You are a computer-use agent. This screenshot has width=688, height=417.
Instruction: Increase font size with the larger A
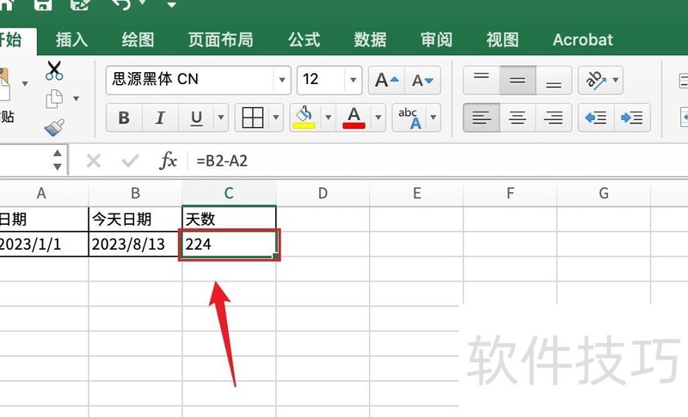pos(386,80)
